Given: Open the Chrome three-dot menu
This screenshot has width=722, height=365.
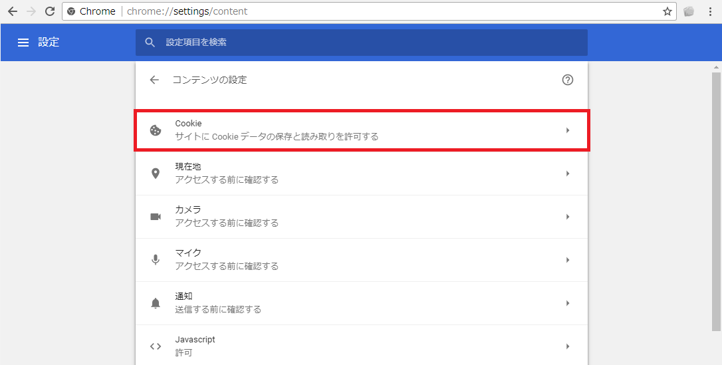Looking at the screenshot, I should click(x=711, y=11).
